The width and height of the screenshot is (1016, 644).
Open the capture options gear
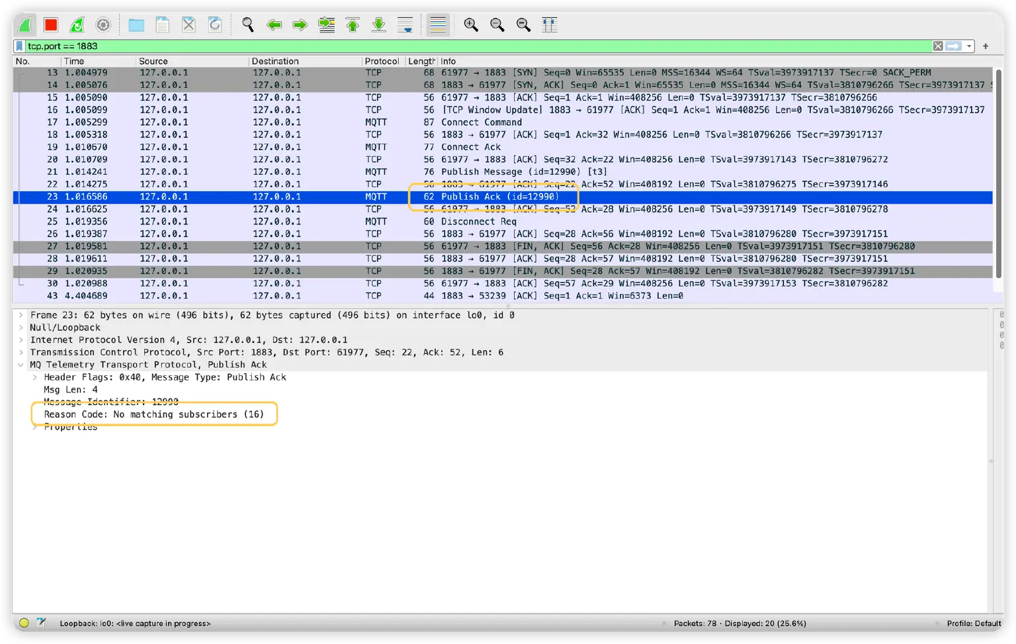pos(103,24)
